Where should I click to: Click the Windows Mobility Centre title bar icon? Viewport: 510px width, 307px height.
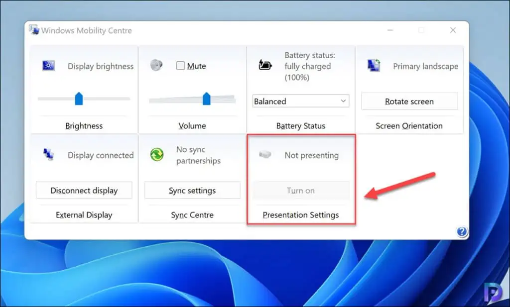[34, 30]
